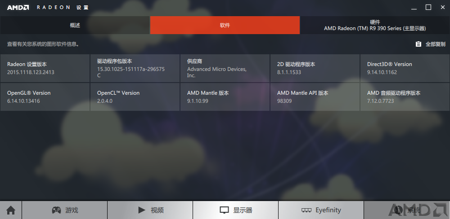Click the AMD logo in title bar
The image size is (450, 219).
18,8
